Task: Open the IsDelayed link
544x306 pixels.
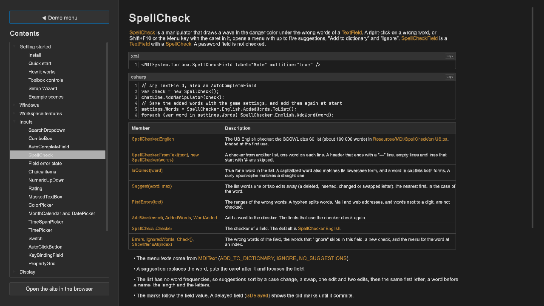Action: click(x=257, y=295)
